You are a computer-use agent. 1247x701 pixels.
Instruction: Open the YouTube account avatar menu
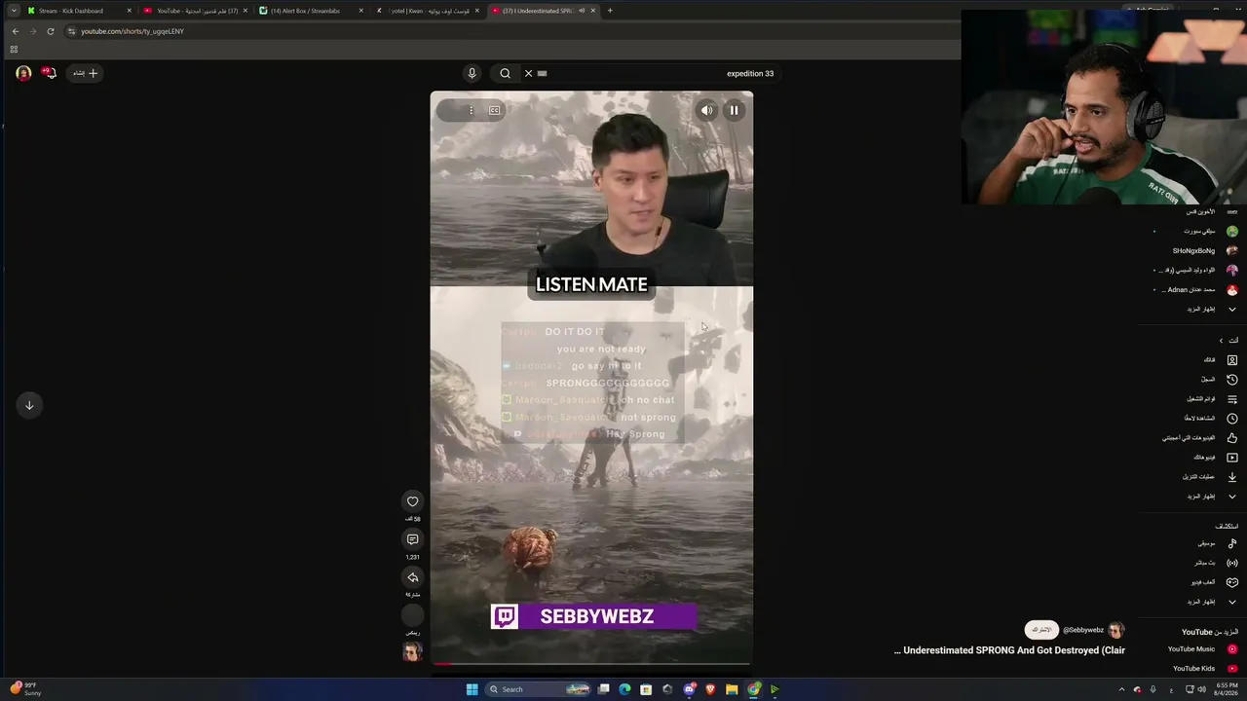click(23, 73)
